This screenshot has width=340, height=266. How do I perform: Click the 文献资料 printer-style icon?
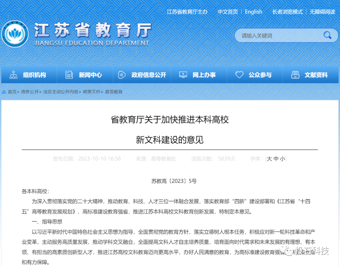(x=295, y=75)
